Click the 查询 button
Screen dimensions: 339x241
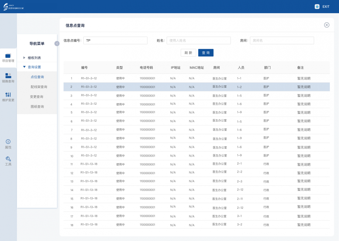(x=206, y=53)
